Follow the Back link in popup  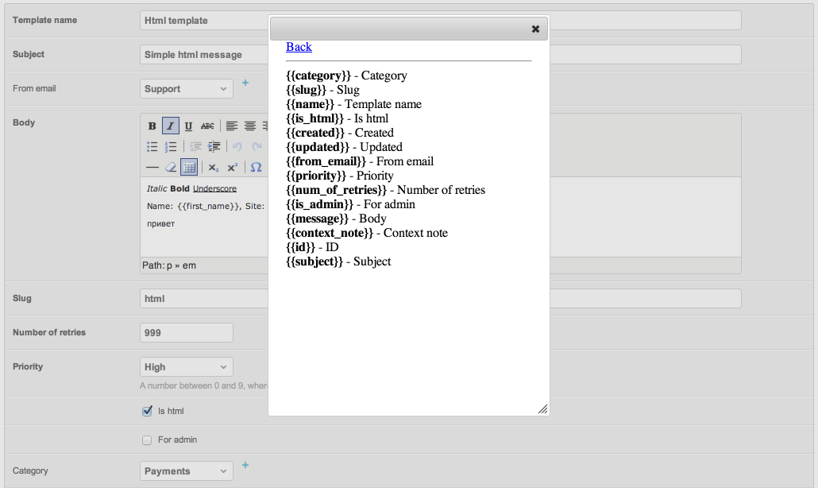(x=299, y=47)
